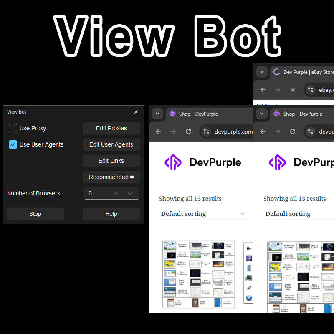The image size is (334, 334).
Task: Click the Recommended # button
Action: point(111,177)
